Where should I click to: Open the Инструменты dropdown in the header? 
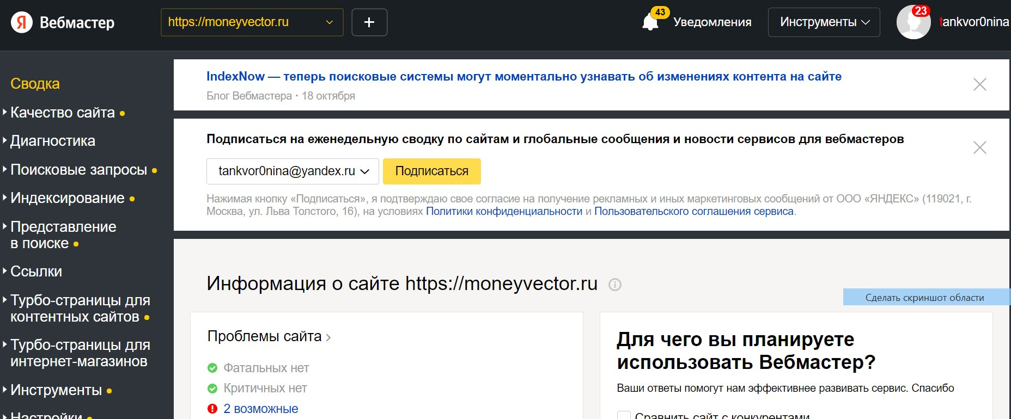(824, 22)
